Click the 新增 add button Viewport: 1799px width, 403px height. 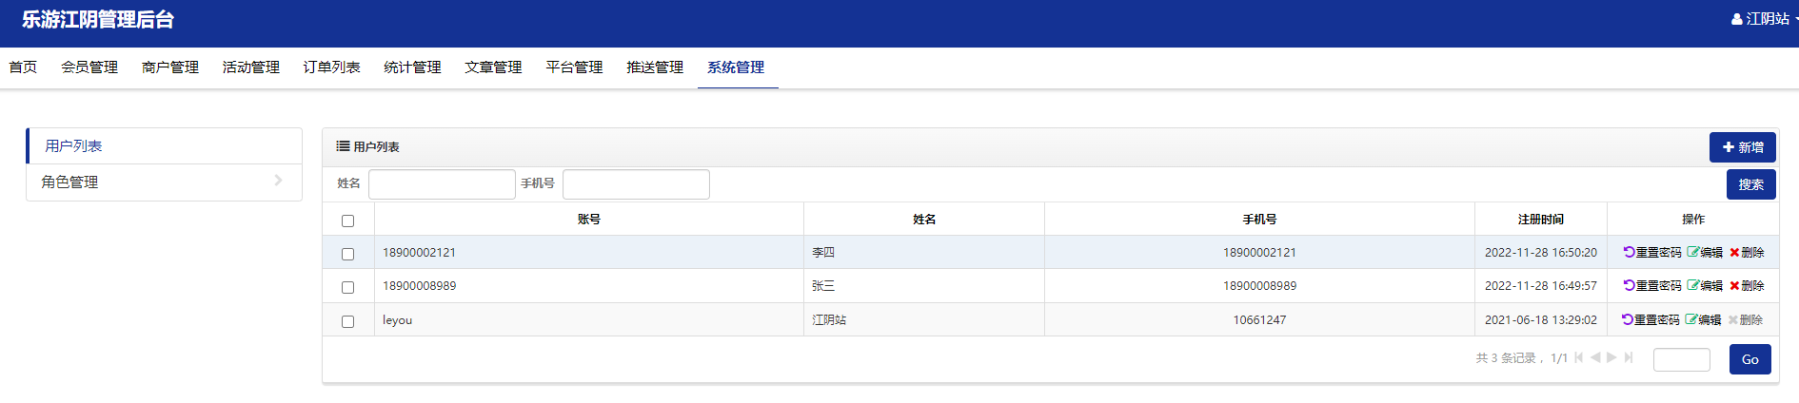1743,147
